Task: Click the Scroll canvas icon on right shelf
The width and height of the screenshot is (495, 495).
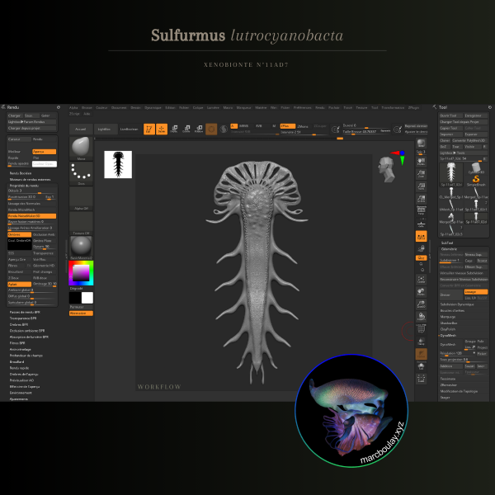Action: [421, 162]
